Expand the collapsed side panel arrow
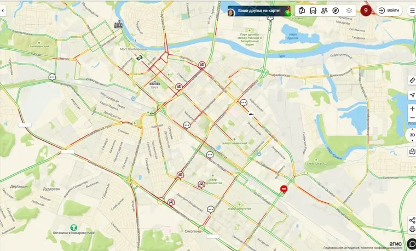 pos(3,11)
